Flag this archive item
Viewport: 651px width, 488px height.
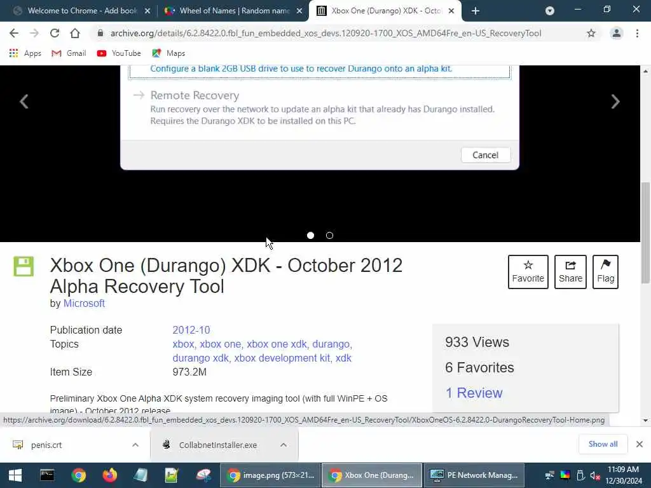pos(605,272)
